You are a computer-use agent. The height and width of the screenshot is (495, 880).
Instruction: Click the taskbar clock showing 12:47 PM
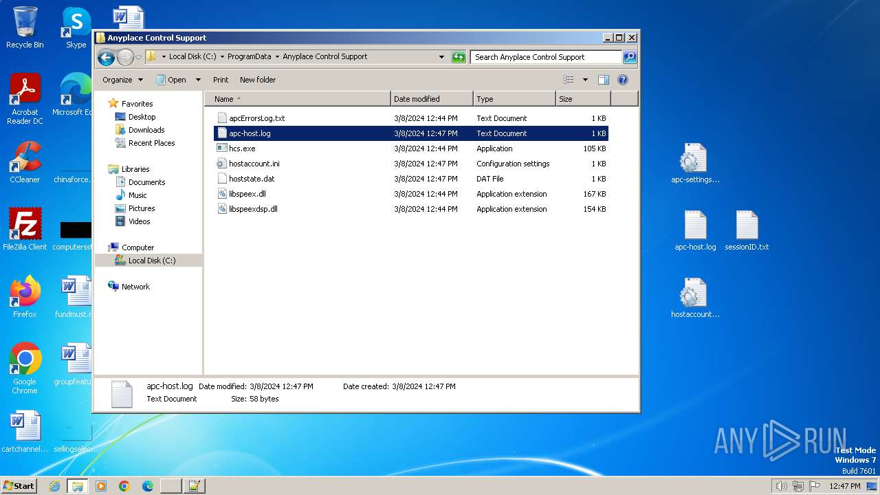tap(845, 486)
